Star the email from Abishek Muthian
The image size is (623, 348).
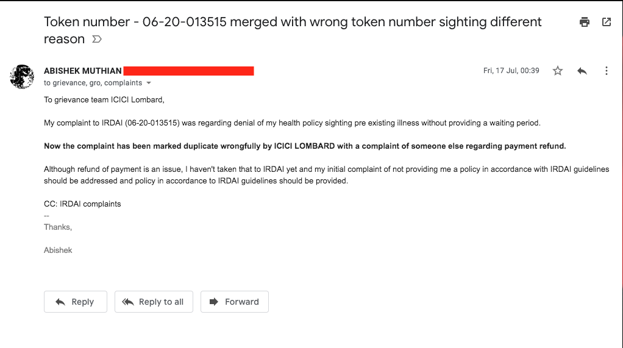558,71
